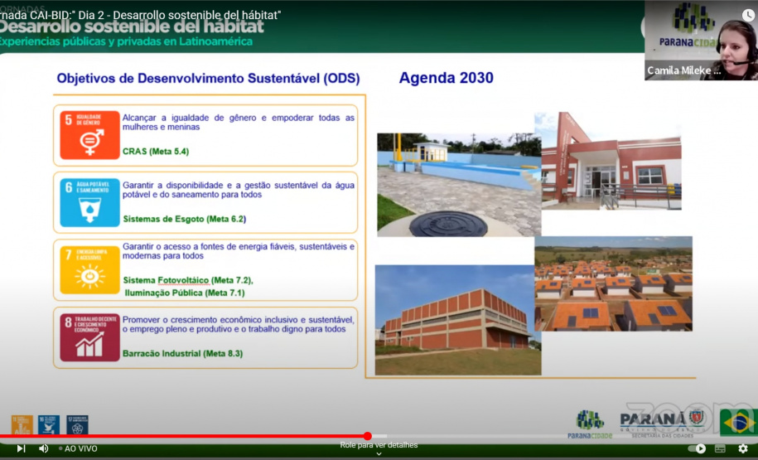
Task: Click the ODS 16 peace dove icon
Action: pyautogui.click(x=49, y=424)
